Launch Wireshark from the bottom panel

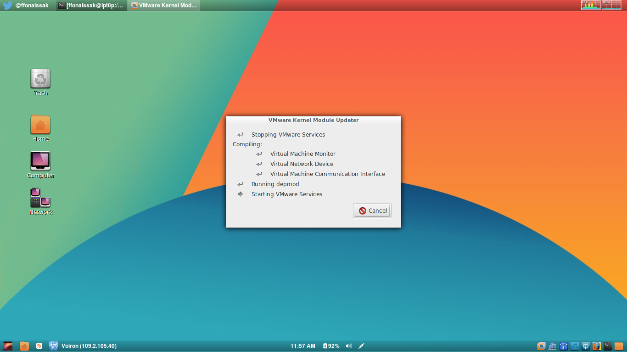tap(575, 346)
